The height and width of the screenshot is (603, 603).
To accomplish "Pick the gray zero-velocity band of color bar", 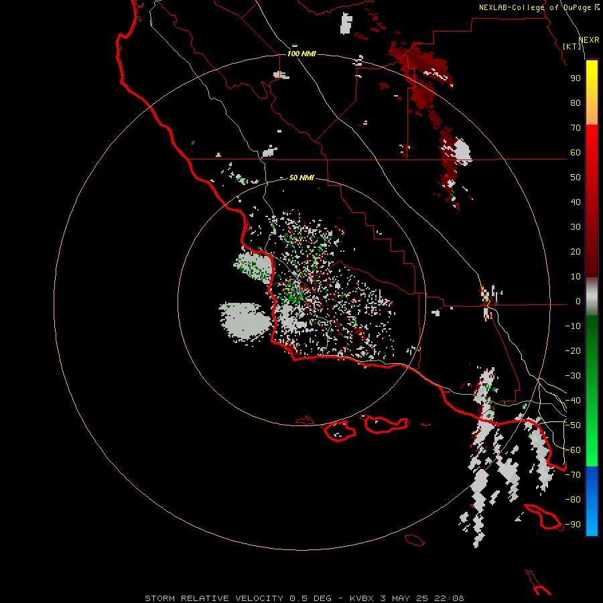I will (592, 296).
